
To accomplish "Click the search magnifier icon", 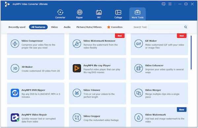I will pos(185,27).
